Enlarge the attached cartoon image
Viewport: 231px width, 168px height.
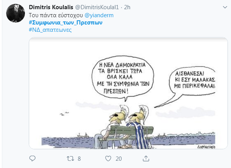128,93
